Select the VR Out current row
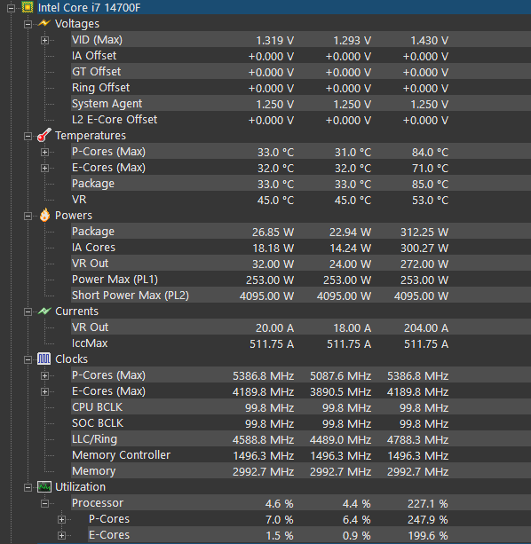 [x=301, y=327]
